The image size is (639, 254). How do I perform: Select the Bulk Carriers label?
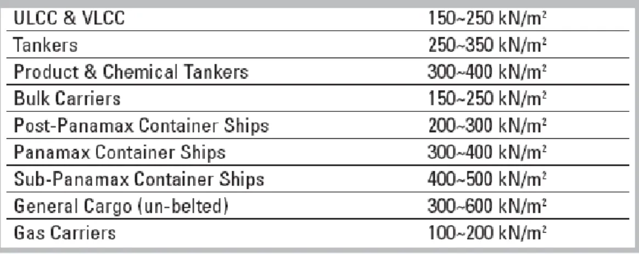pyautogui.click(x=67, y=99)
